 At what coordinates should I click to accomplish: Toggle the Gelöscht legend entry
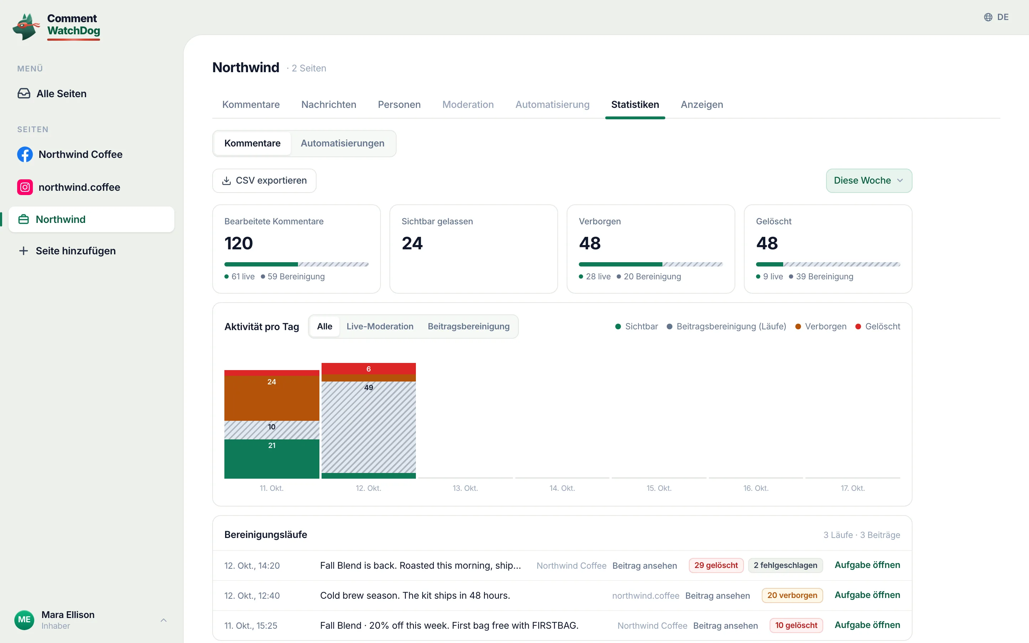coord(878,327)
